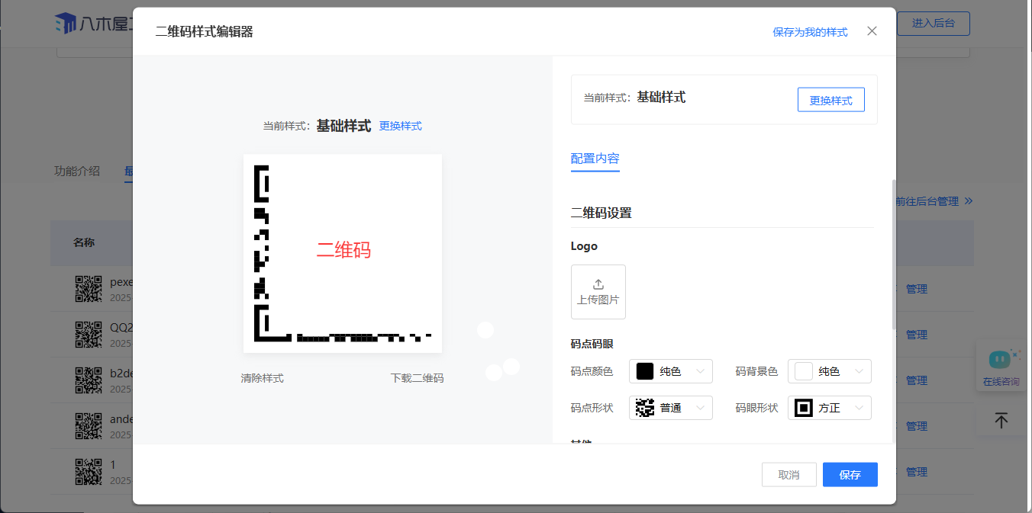Close the QR code style editor dialog
The image size is (1032, 513).
(x=872, y=31)
